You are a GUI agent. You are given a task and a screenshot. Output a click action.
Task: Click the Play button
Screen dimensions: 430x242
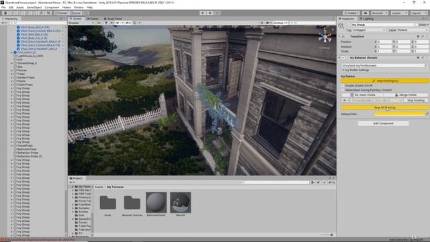pos(203,13)
